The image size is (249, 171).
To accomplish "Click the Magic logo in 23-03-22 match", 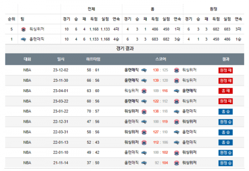I will click(144, 101).
